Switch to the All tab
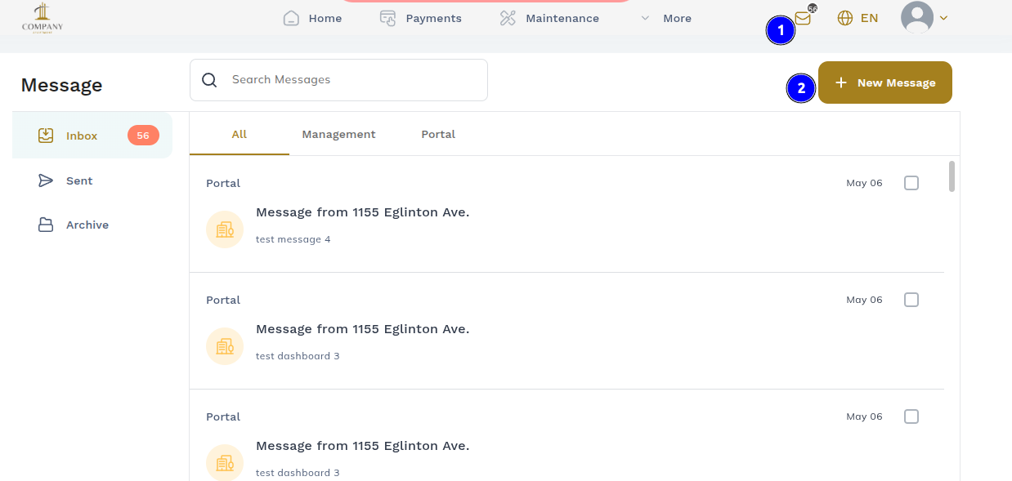 coord(240,134)
